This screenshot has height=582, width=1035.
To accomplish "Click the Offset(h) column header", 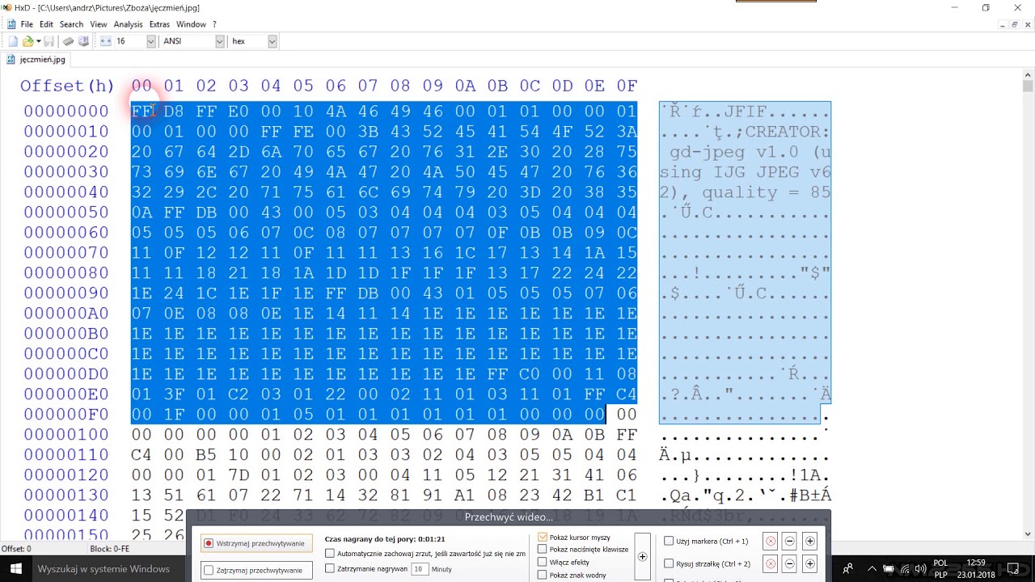I will (x=68, y=86).
